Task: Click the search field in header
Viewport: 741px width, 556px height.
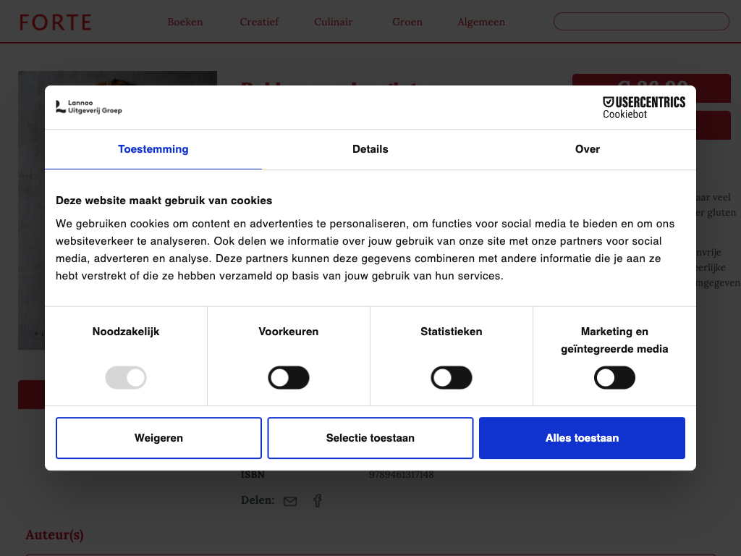Action: (x=641, y=22)
